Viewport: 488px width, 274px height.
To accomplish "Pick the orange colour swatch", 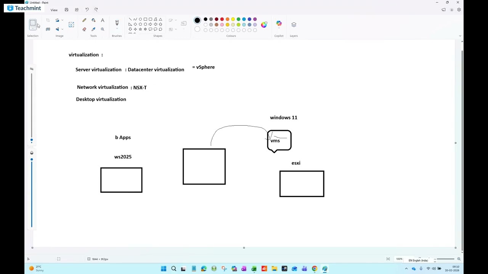I will point(228,19).
